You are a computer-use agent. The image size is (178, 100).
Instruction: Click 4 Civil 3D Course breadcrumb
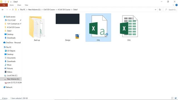point(64,10)
